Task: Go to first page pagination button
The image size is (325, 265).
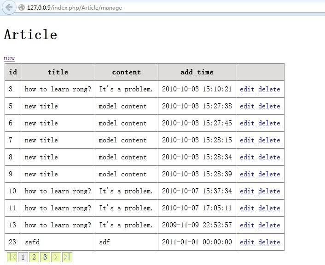Action: coord(12,257)
